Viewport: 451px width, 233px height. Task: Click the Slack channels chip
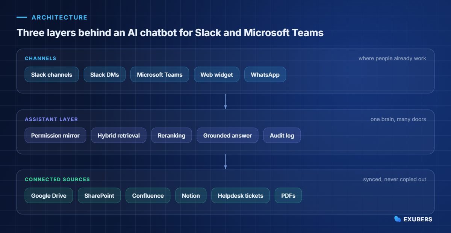click(52, 74)
